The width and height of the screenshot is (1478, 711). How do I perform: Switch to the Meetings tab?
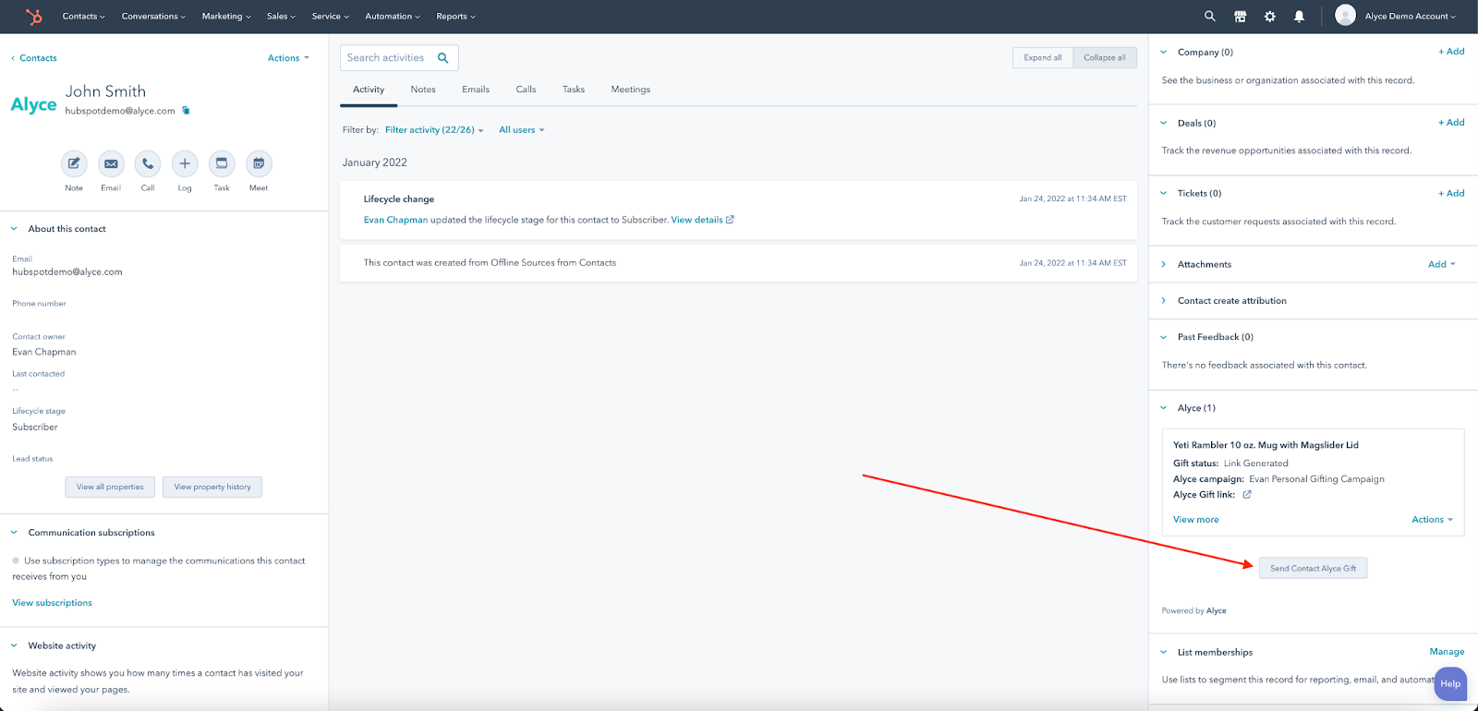pos(631,90)
